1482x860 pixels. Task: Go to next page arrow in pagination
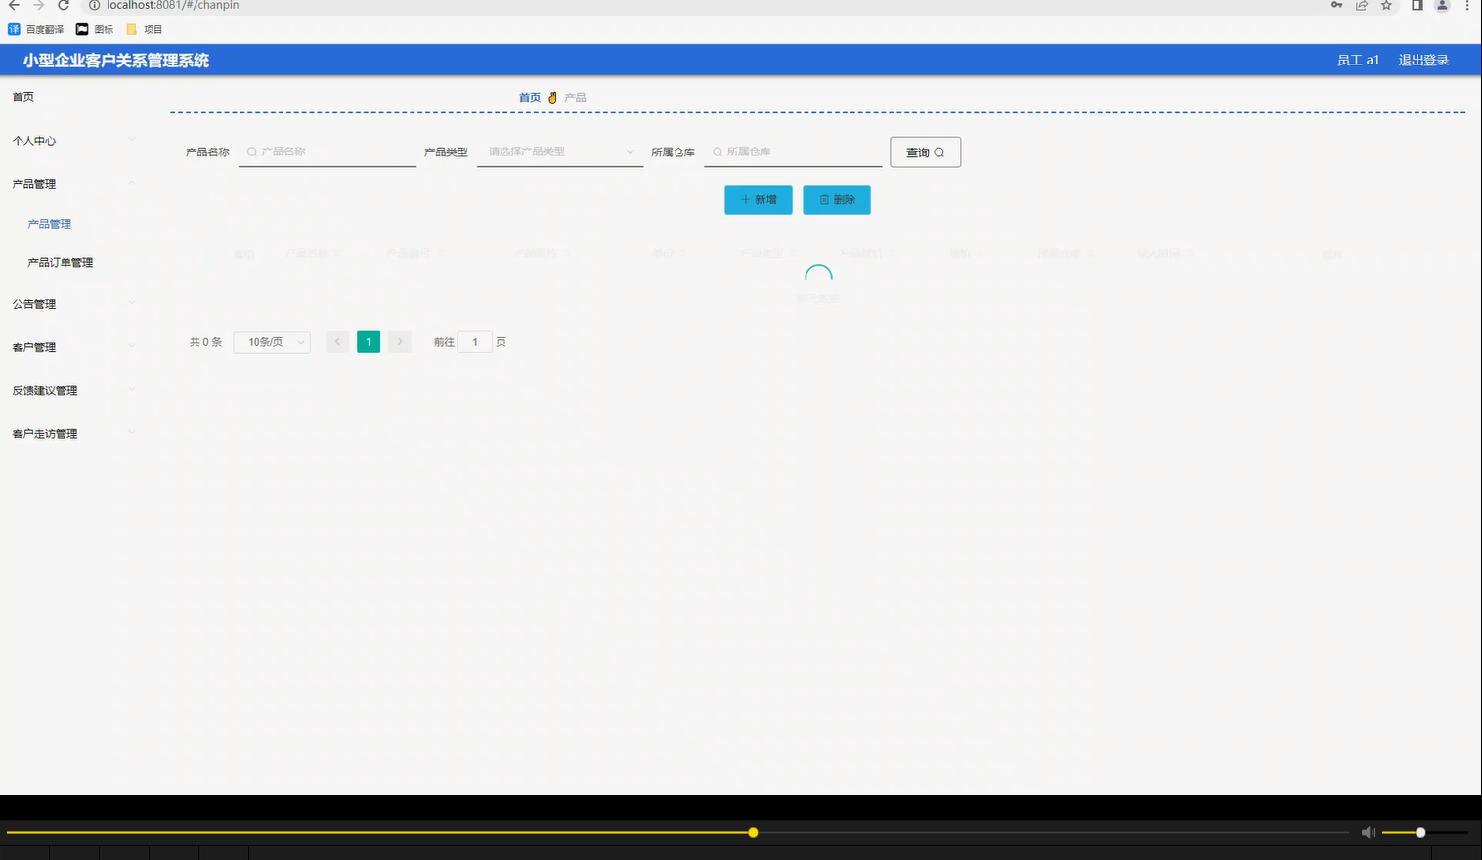click(400, 342)
